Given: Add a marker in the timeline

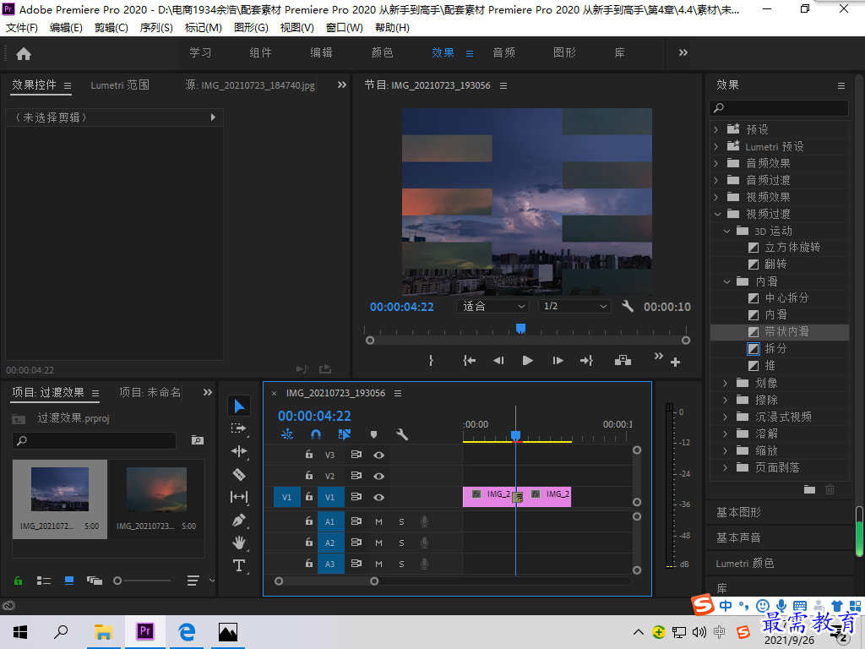Looking at the screenshot, I should (373, 434).
